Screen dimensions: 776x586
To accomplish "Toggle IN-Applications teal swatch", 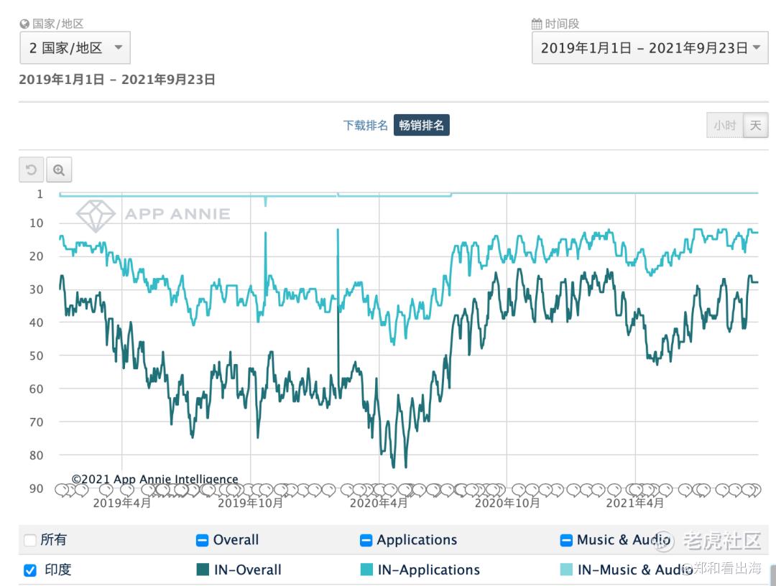I will 366,569.
